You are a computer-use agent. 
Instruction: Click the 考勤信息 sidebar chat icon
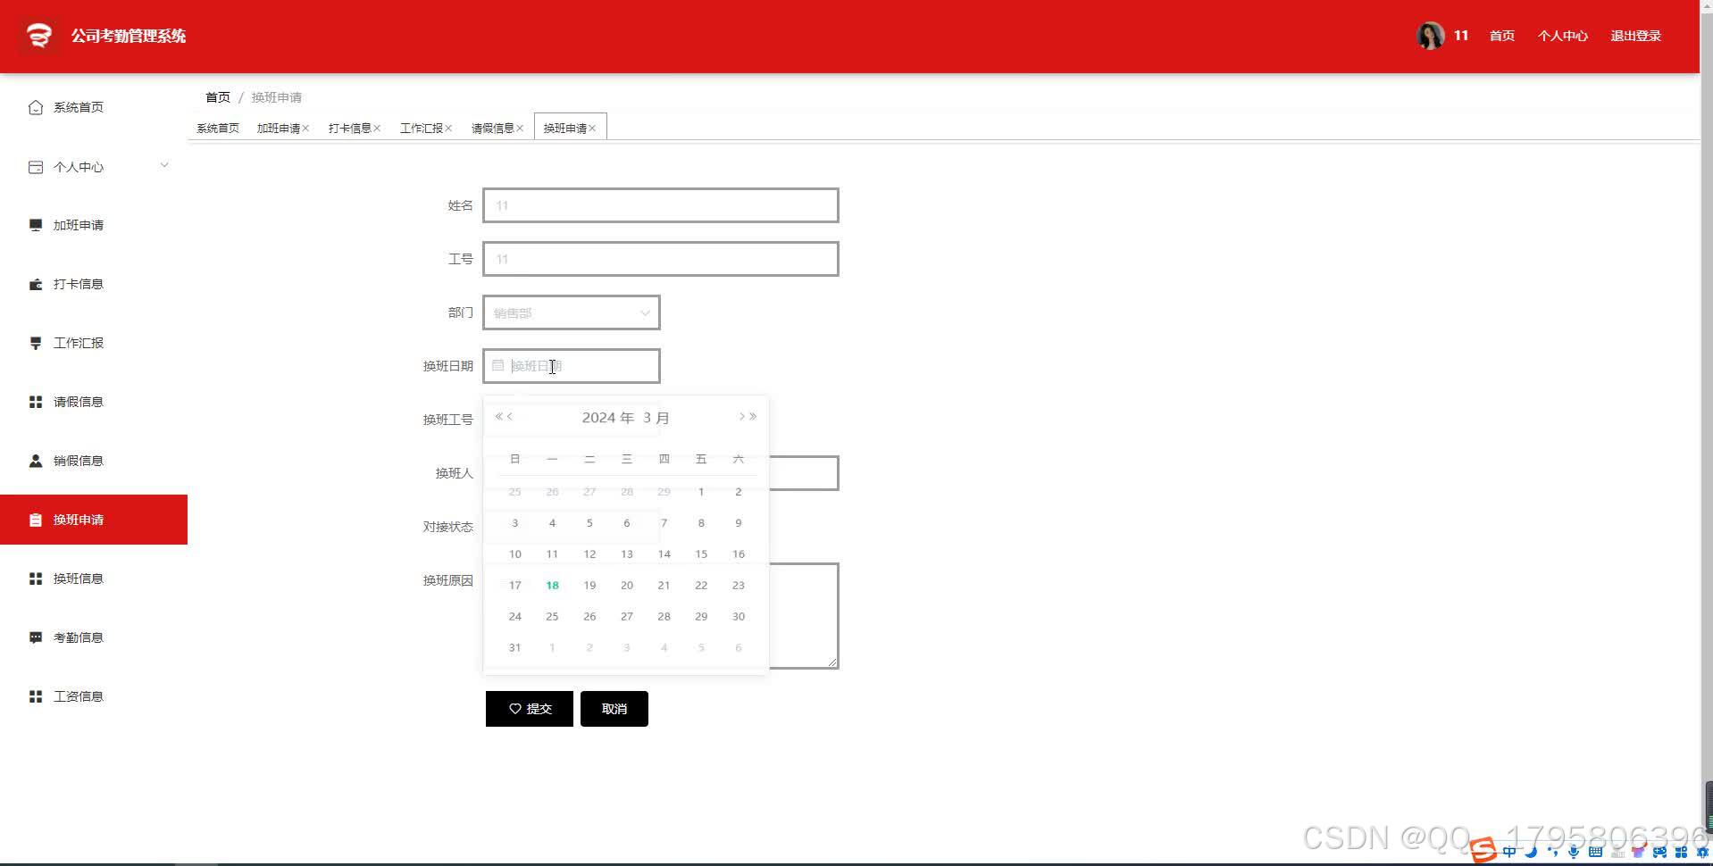pyautogui.click(x=36, y=637)
